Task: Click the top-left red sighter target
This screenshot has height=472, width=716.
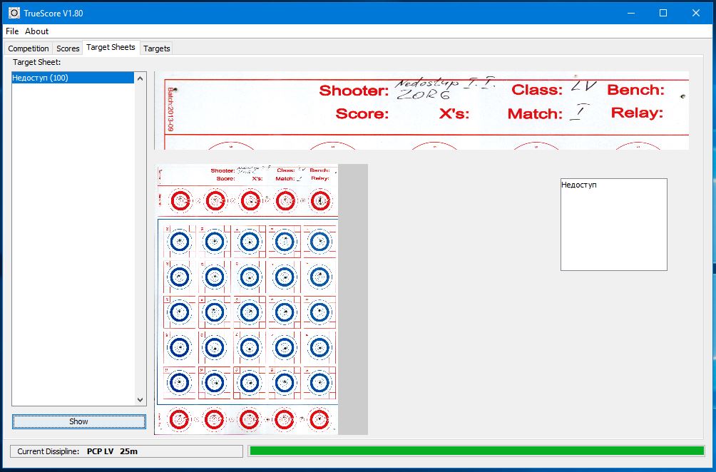Action: [x=180, y=201]
